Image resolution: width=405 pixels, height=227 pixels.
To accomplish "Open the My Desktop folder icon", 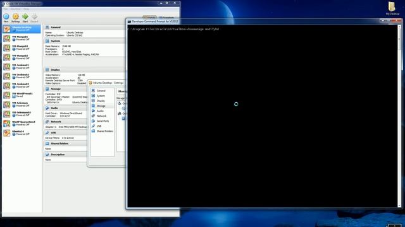I will pos(392,8).
